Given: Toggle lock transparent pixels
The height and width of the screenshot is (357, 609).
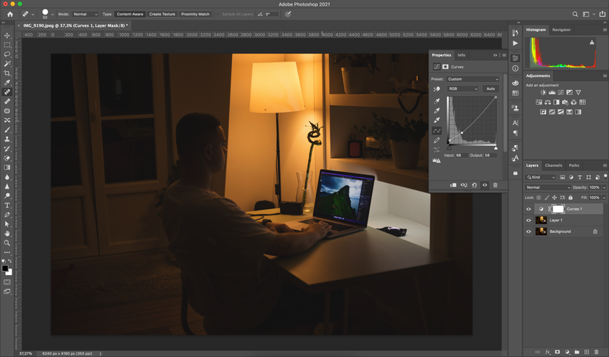Looking at the screenshot, I should tap(539, 197).
